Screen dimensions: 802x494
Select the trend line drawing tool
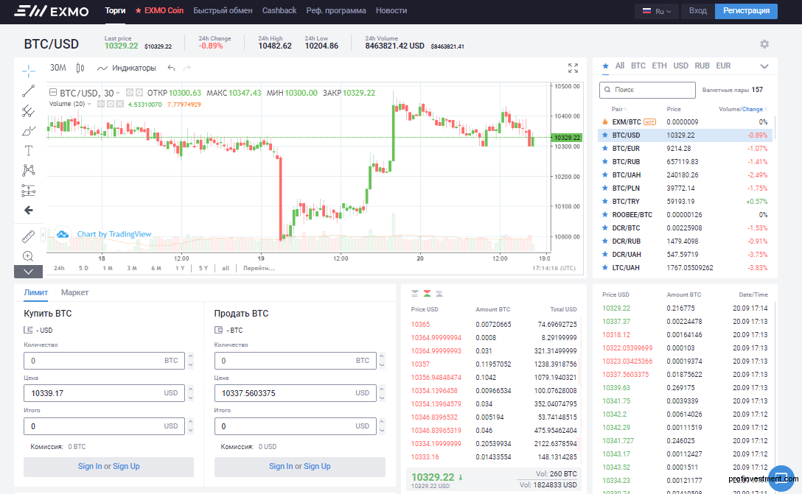pyautogui.click(x=28, y=91)
